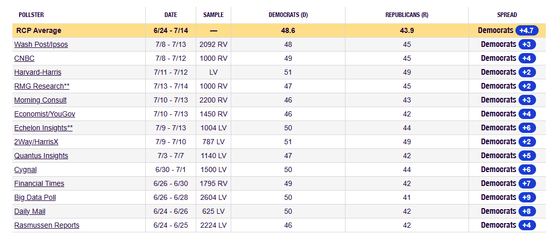The image size is (552, 238).
Task: Click the 2604 LV sample cell
Action: click(213, 197)
